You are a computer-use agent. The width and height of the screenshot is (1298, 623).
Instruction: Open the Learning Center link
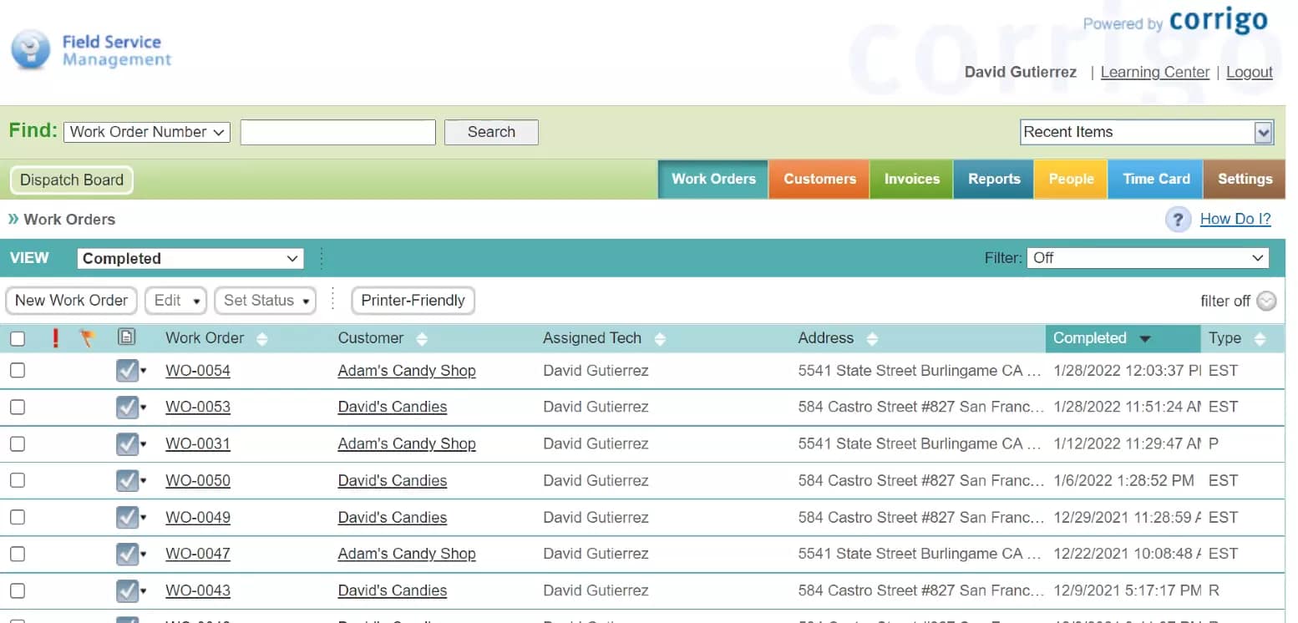point(1154,73)
